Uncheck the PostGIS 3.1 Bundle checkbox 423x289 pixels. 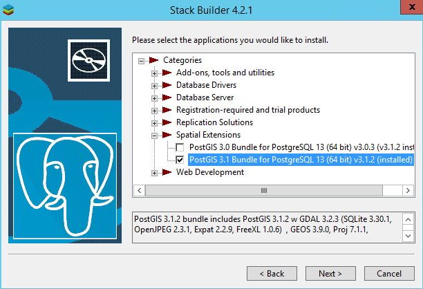(x=180, y=160)
